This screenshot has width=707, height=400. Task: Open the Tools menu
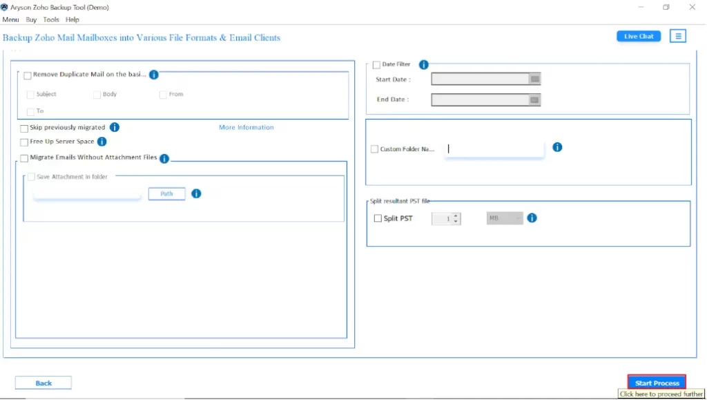(x=51, y=20)
